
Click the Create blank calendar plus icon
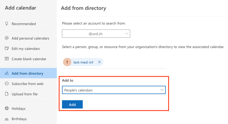point(7,59)
